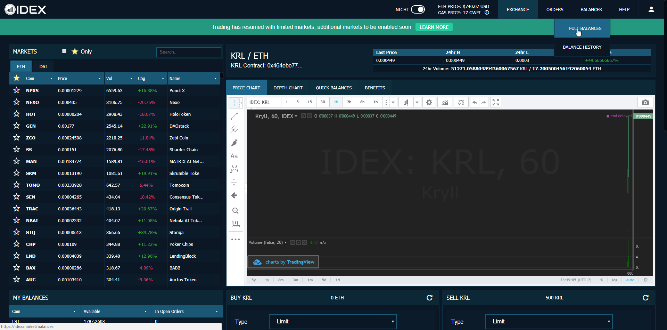Set chart date range to 5y
Screen dimensions: 667x330
click(x=254, y=280)
